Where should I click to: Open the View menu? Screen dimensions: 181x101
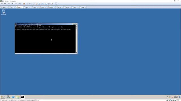tap(9, 4)
